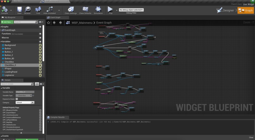The image size is (255, 140).
Task: Toggle the visibility eye for Button
Action: click(x=40, y=49)
